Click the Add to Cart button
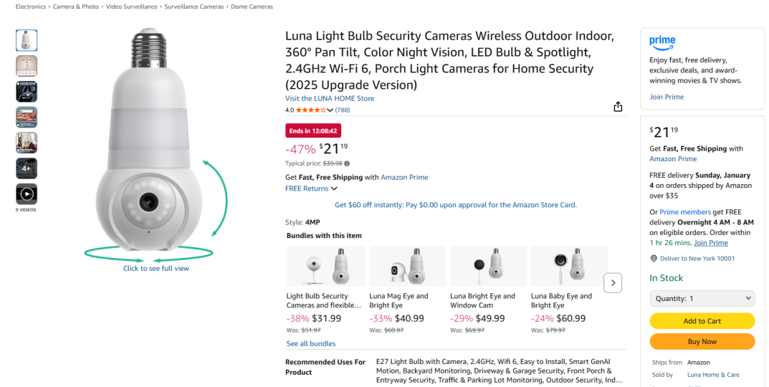The image size is (769, 387). [702, 321]
